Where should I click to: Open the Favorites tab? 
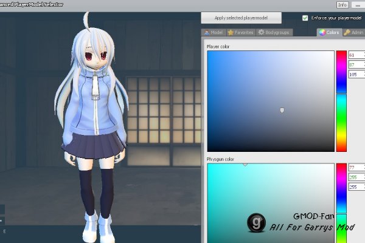point(241,32)
